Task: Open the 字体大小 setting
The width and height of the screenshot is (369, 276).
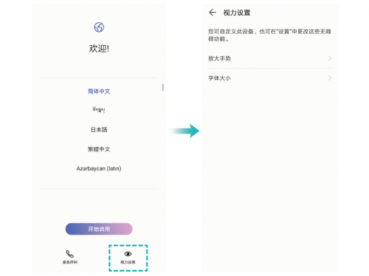Action: [x=270, y=78]
